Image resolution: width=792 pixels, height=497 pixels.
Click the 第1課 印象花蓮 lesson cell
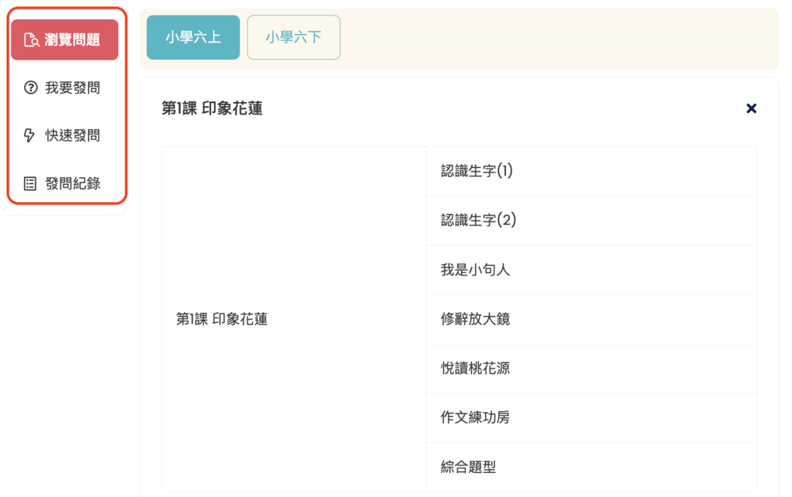(x=294, y=319)
